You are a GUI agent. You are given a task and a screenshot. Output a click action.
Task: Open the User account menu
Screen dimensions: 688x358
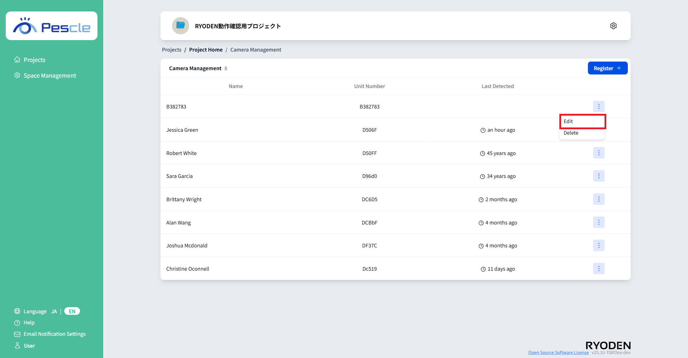click(x=29, y=346)
